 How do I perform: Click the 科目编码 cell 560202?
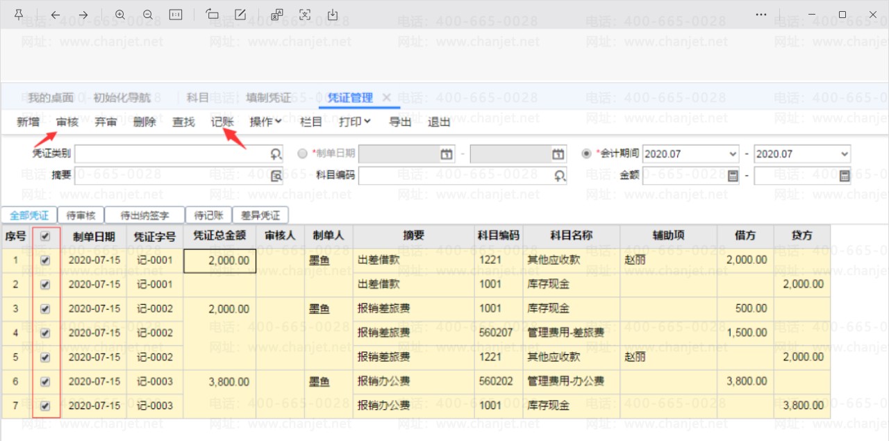(x=499, y=382)
